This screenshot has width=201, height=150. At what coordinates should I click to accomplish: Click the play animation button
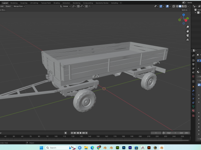pyautogui.click(x=80, y=133)
